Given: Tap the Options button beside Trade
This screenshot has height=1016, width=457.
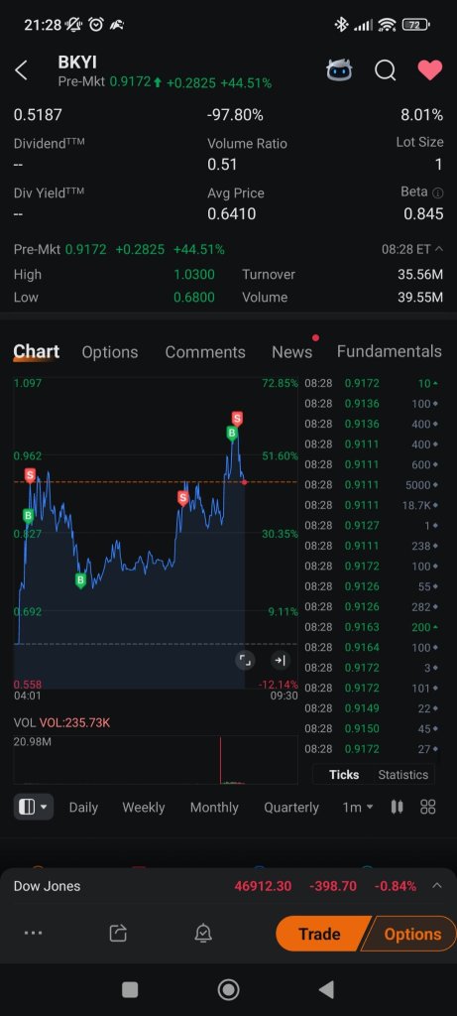Looking at the screenshot, I should [x=411, y=934].
